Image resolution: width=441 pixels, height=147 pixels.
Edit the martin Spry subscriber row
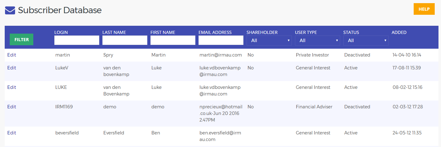point(12,55)
